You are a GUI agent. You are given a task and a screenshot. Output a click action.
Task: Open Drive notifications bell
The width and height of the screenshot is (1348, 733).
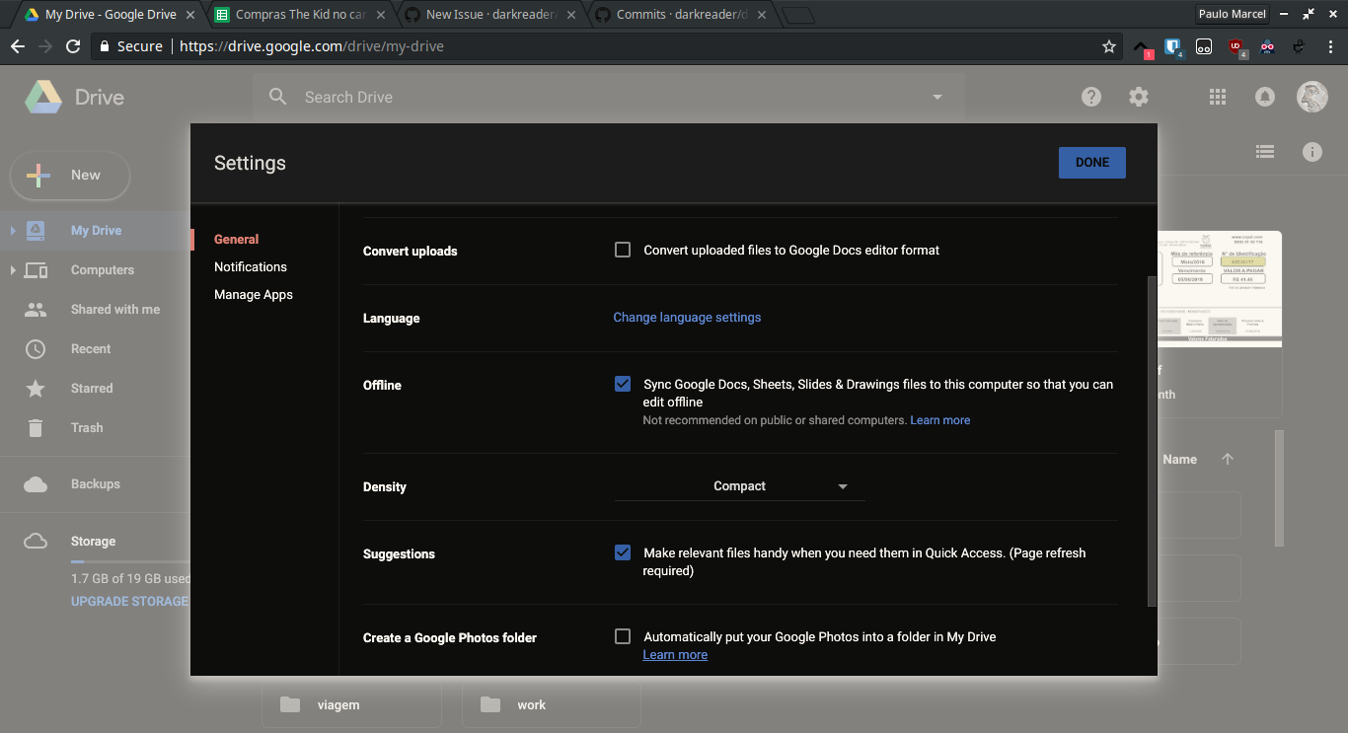click(x=1264, y=97)
